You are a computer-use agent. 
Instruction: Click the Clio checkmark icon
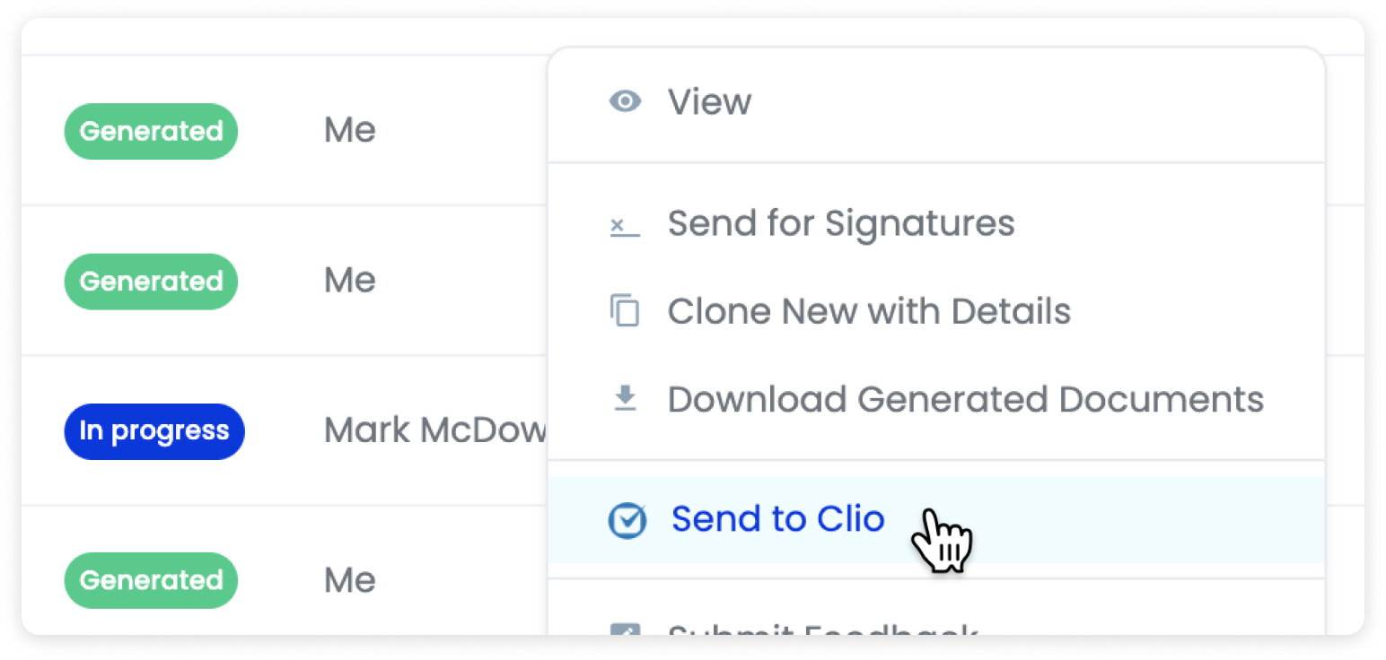pyautogui.click(x=627, y=520)
